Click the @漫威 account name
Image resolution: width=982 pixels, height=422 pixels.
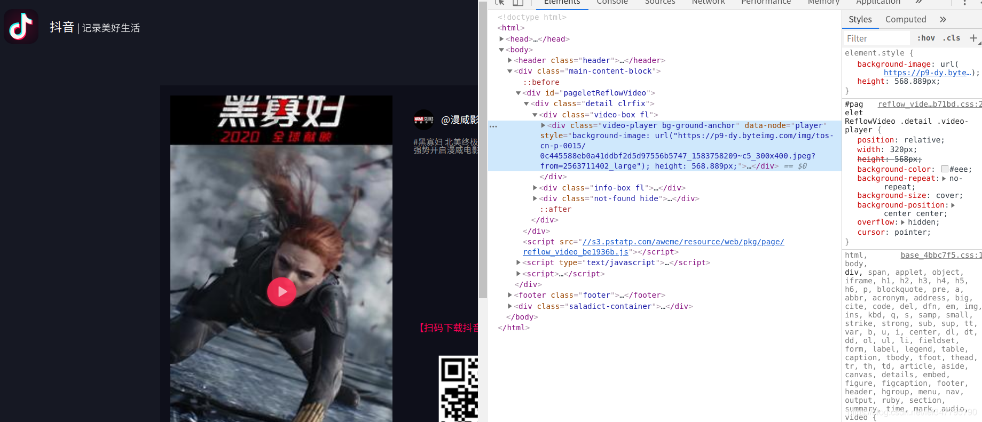coord(459,120)
